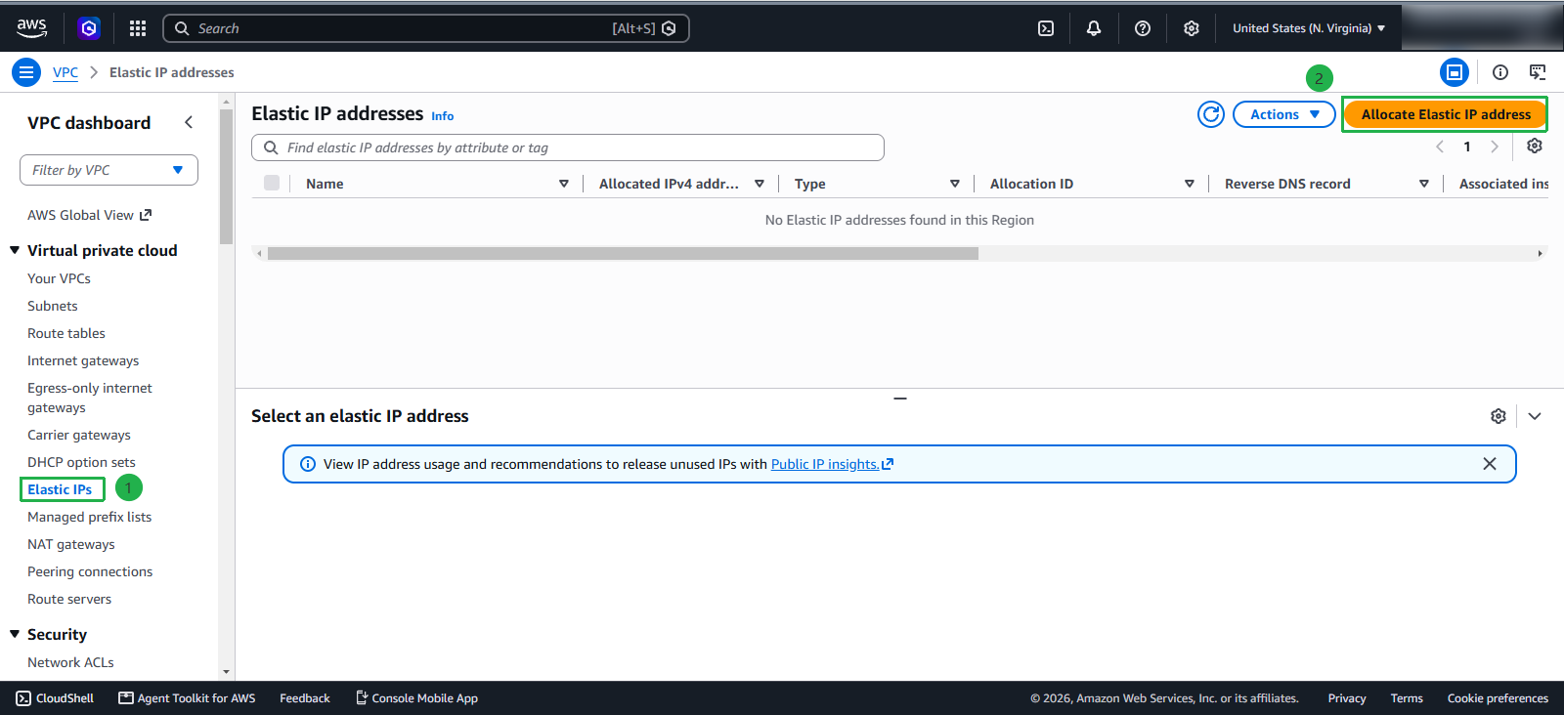Open the region selector United States (N. Virginia)
The image size is (1564, 715).
coord(1309,28)
